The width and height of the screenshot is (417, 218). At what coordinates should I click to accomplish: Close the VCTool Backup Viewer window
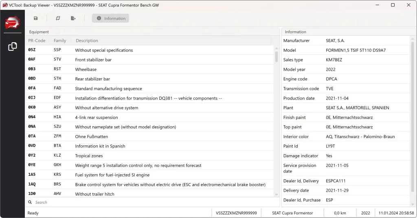[408, 5]
